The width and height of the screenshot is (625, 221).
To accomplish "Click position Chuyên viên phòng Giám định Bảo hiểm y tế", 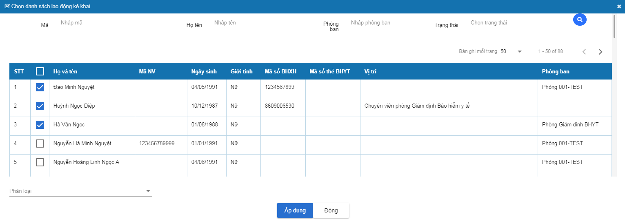I will click(x=417, y=106).
